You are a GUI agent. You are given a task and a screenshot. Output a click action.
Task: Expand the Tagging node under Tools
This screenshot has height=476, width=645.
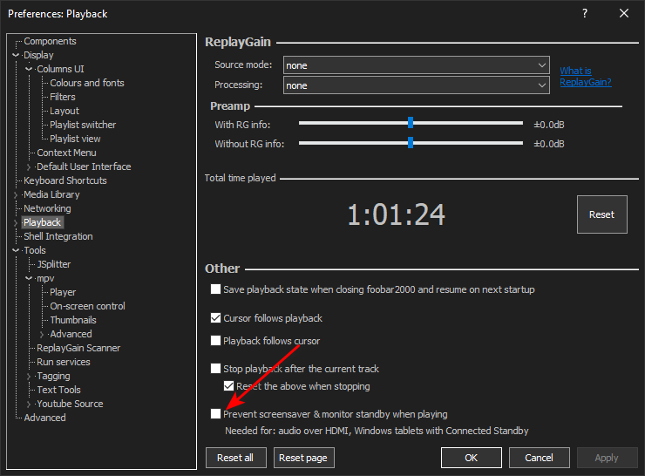pos(29,376)
